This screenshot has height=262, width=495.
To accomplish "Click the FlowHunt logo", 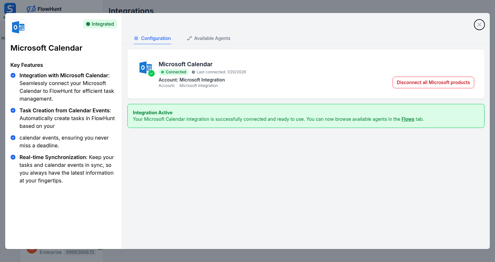I will 44,9.
